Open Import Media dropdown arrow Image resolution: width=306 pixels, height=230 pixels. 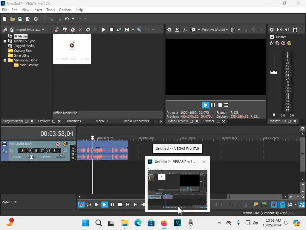click(43, 30)
